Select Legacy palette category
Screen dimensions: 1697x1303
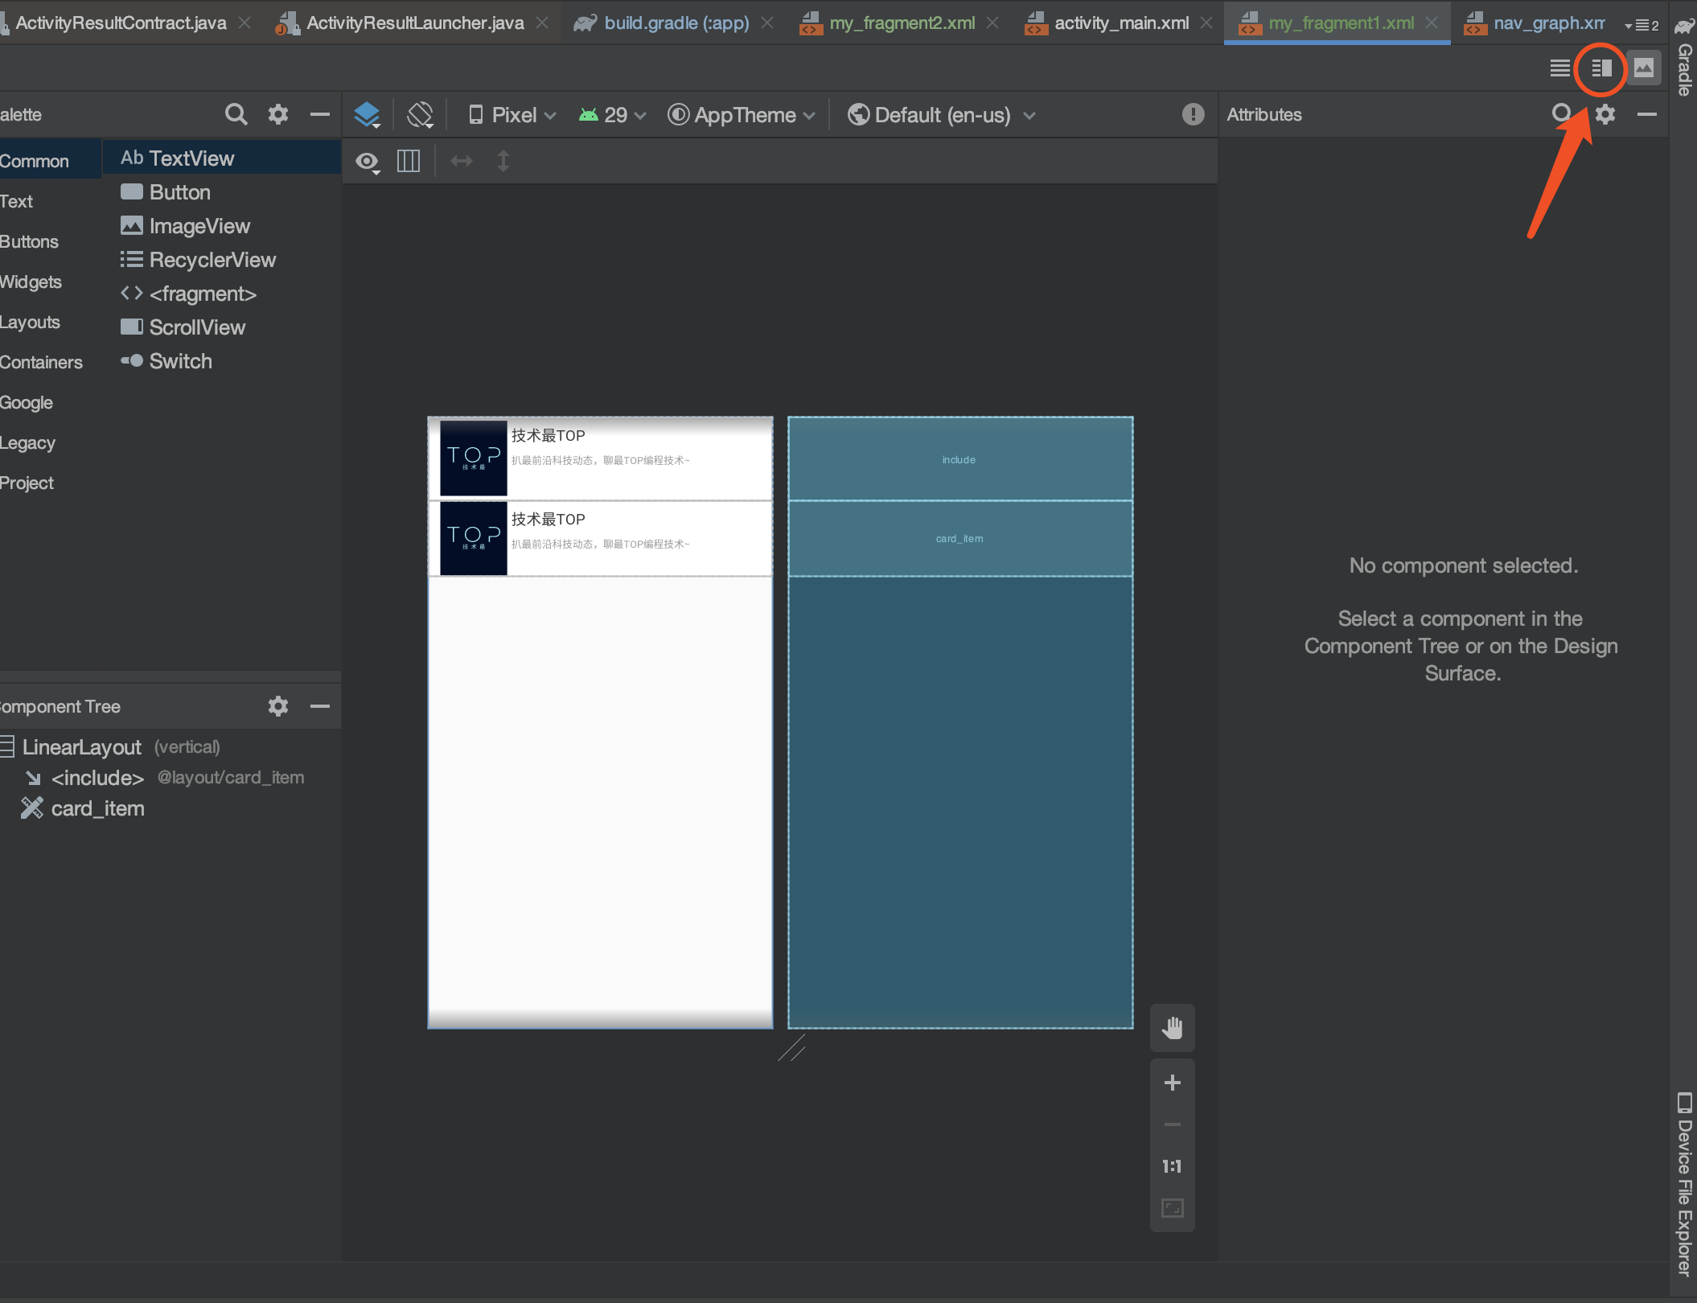50,442
